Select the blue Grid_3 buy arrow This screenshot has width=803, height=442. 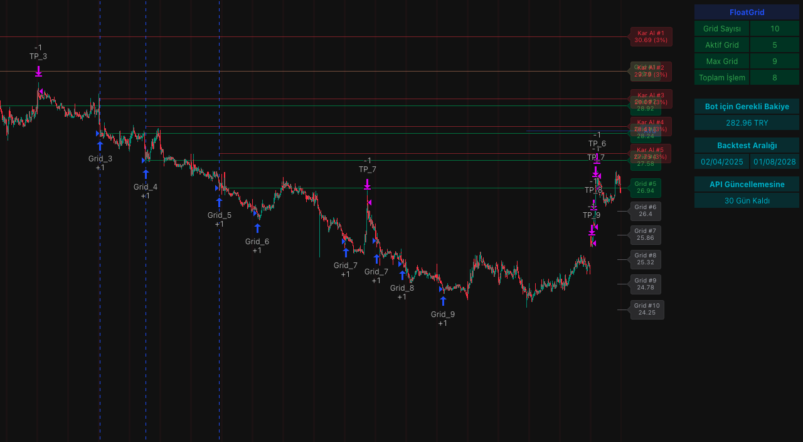click(100, 146)
